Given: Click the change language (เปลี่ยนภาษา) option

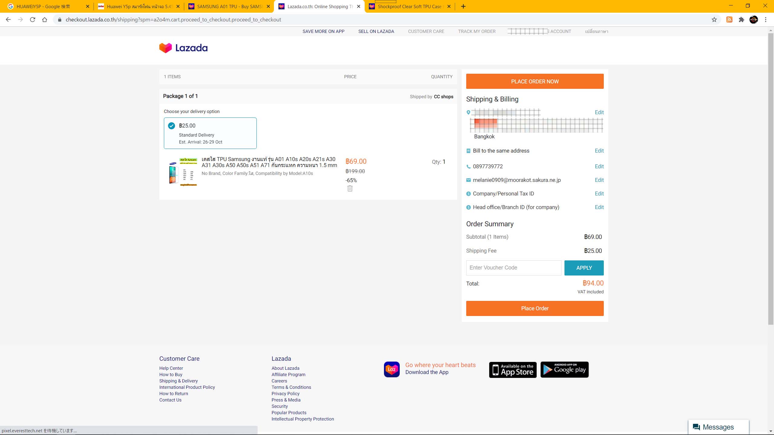Looking at the screenshot, I should (597, 31).
